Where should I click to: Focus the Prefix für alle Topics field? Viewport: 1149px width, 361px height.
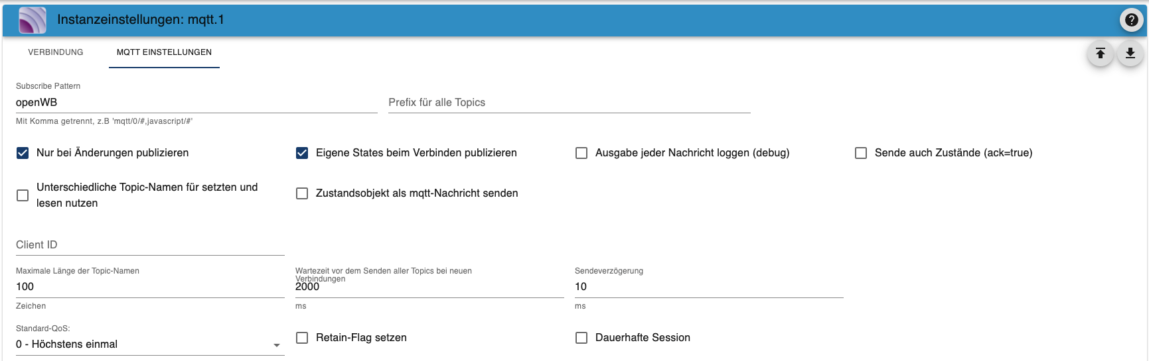(x=569, y=103)
